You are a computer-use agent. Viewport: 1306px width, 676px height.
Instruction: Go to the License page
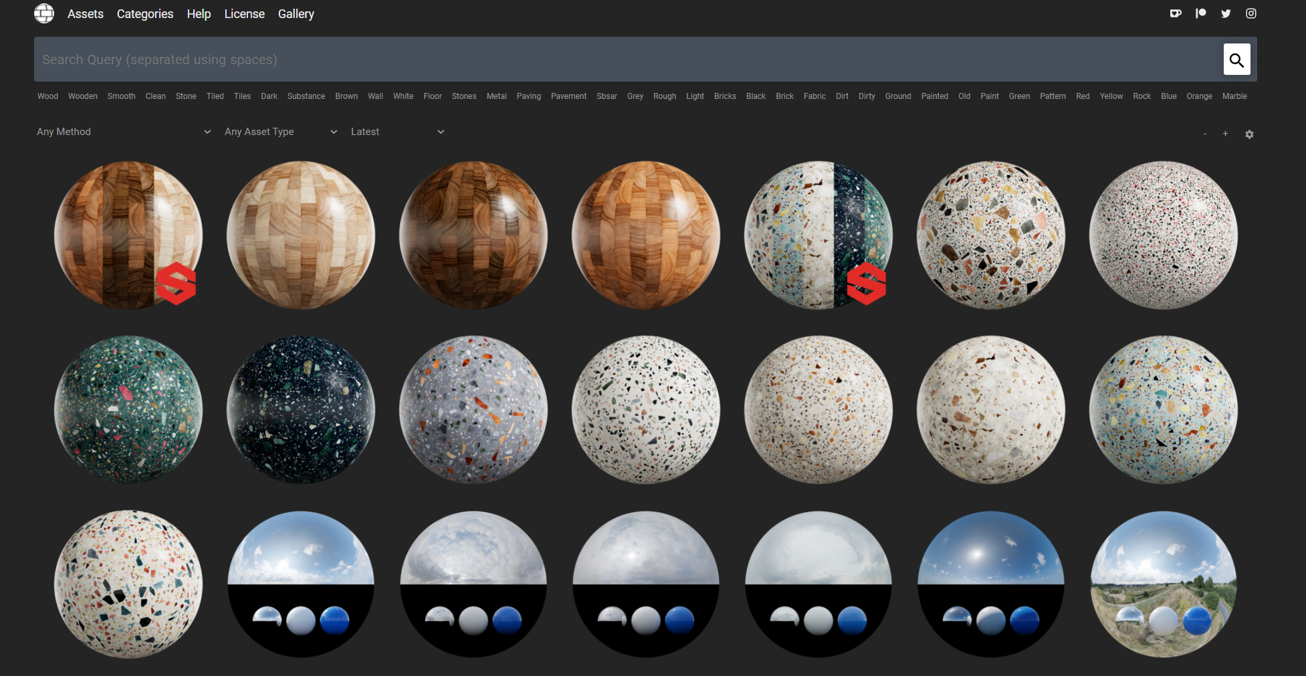pos(244,14)
